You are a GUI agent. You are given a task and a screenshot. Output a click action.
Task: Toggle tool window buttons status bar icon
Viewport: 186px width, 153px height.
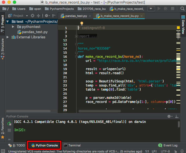3,151
